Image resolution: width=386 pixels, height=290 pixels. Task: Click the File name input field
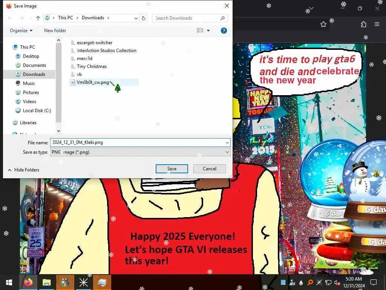click(137, 142)
